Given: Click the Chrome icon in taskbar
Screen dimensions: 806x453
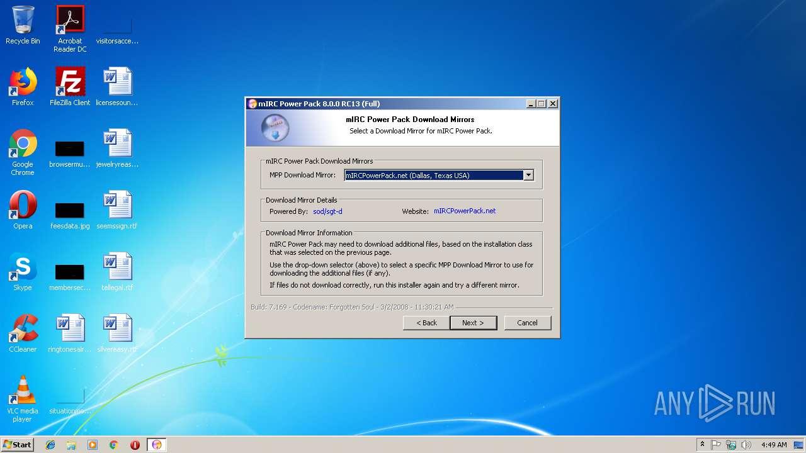Looking at the screenshot, I should [x=114, y=445].
